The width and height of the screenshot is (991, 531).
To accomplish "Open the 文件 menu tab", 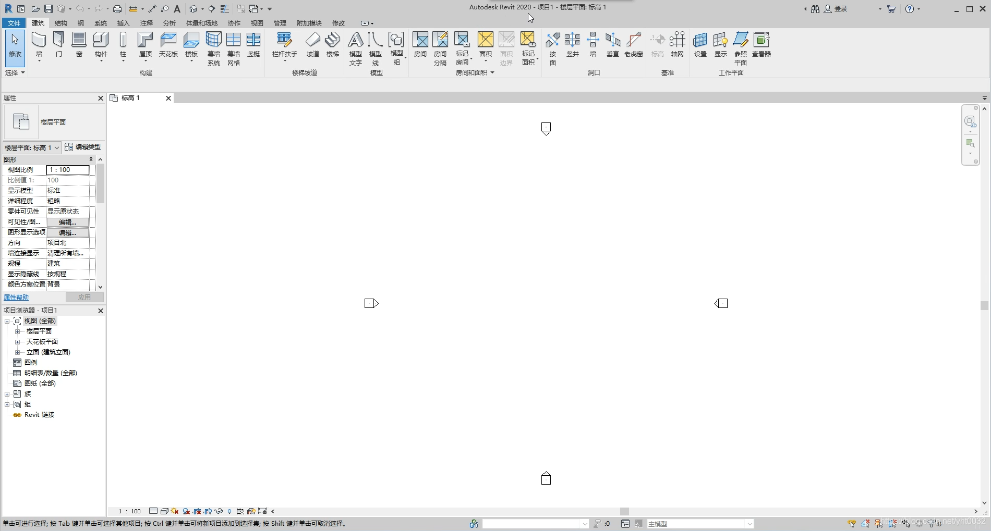I will tap(14, 23).
